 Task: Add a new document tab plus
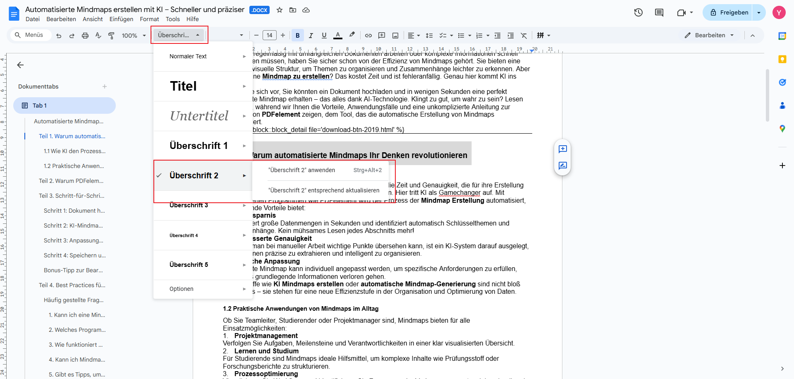[105, 86]
